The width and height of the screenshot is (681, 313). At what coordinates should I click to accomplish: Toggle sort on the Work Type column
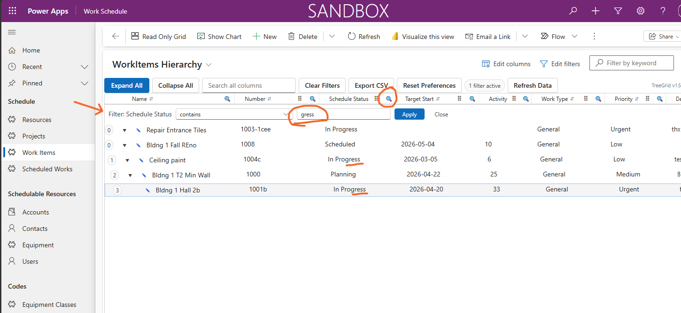(x=572, y=99)
